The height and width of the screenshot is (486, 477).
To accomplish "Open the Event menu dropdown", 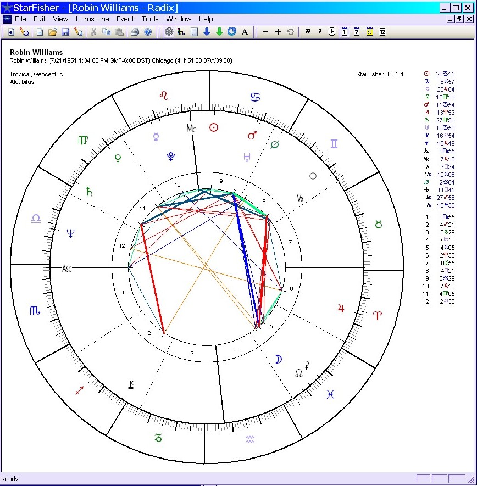I will click(125, 19).
